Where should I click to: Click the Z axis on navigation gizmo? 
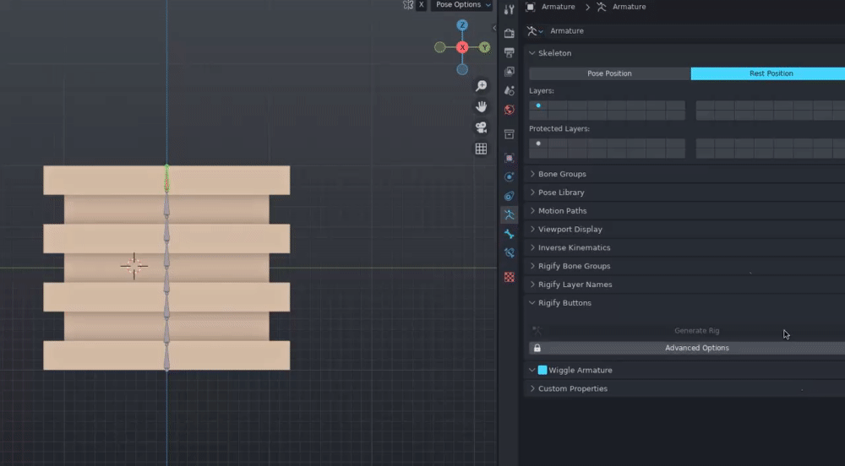pyautogui.click(x=462, y=24)
